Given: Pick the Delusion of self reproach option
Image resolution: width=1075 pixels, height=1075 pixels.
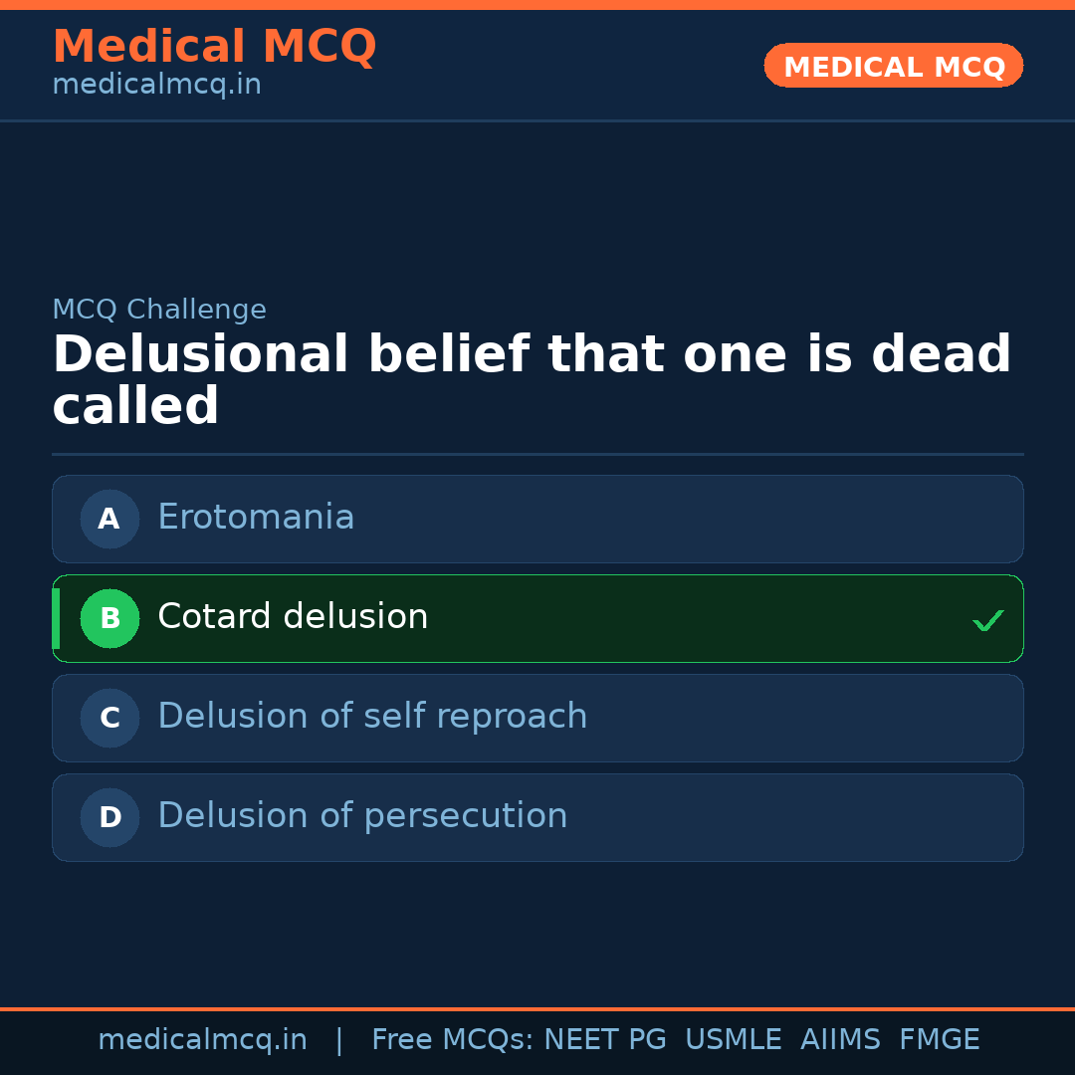Looking at the screenshot, I should click(x=372, y=717).
